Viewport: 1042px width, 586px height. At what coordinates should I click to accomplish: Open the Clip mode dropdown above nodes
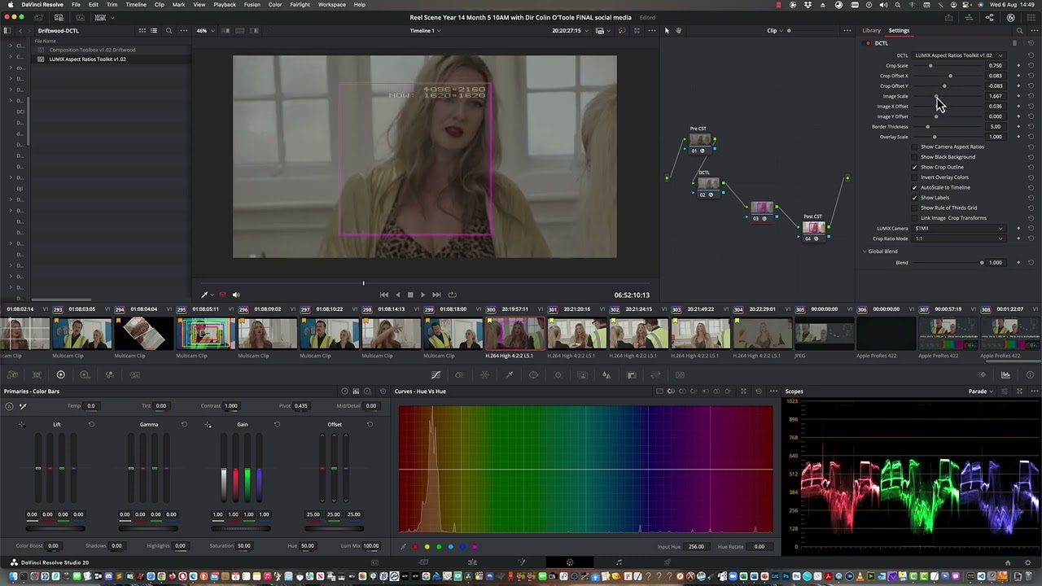point(774,31)
